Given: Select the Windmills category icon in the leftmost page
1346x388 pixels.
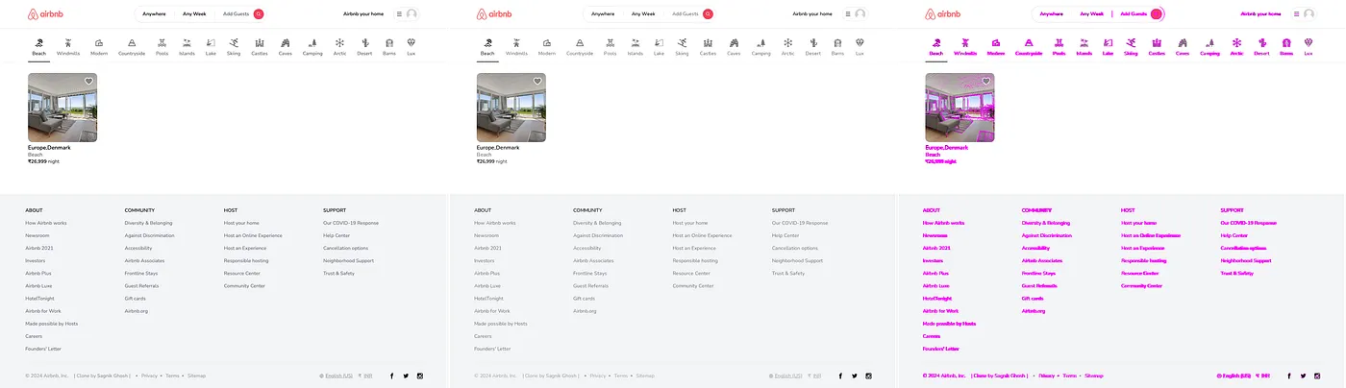Looking at the screenshot, I should [x=68, y=43].
